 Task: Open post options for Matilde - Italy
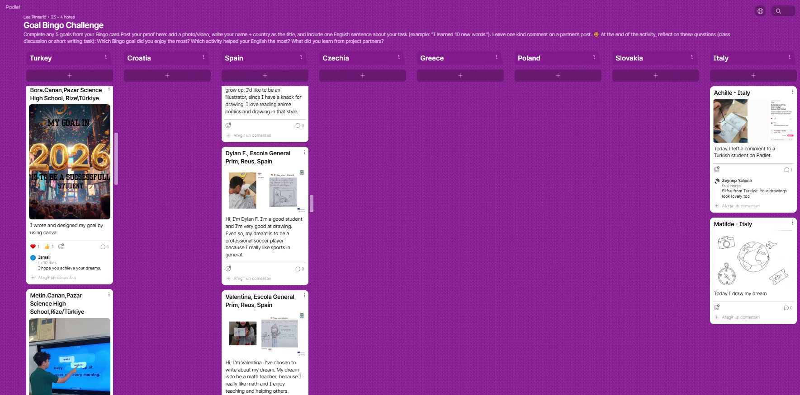[x=792, y=223]
